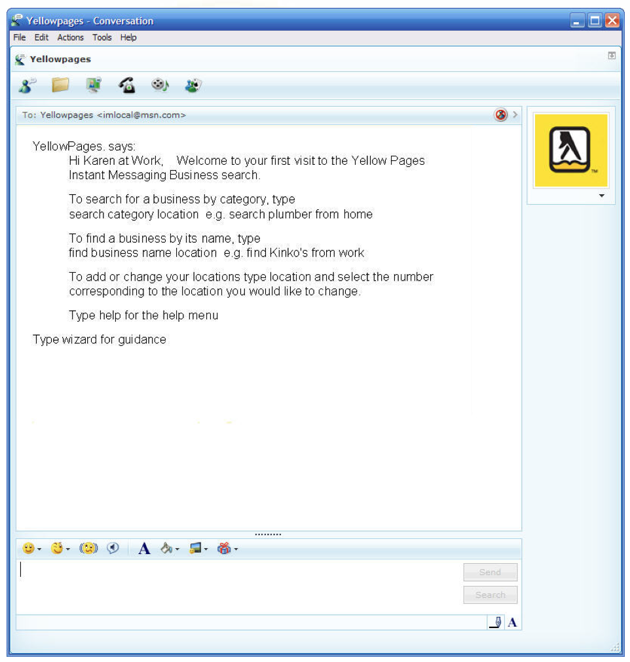
Task: Send a nudge icon
Action: pos(88,548)
